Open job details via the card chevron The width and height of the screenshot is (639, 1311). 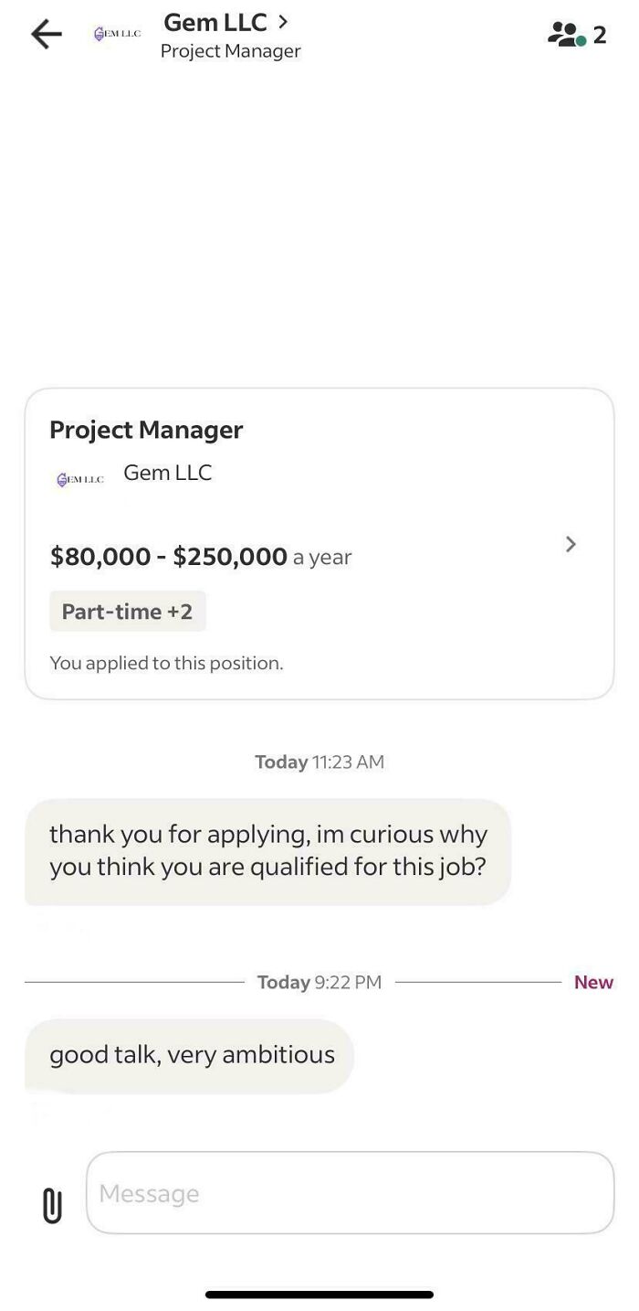click(571, 544)
